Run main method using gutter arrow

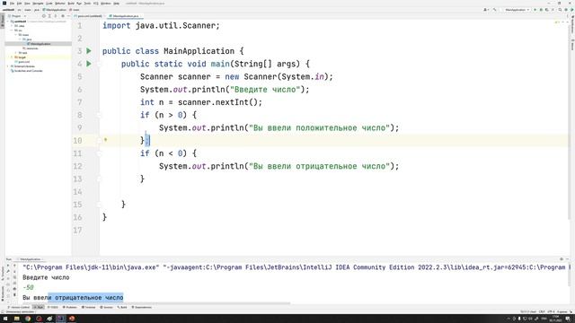click(x=89, y=64)
